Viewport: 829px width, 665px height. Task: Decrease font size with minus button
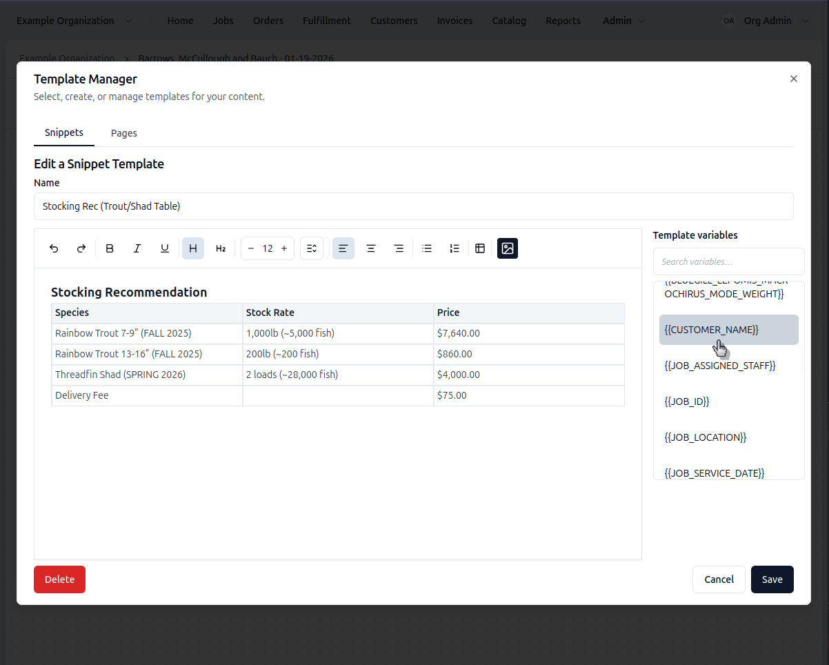[x=251, y=248]
